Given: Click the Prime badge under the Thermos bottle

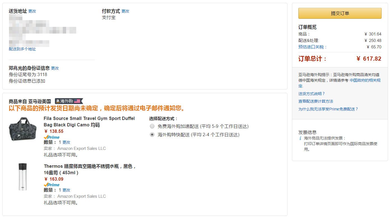Looking at the screenshot, I should tap(51, 185).
